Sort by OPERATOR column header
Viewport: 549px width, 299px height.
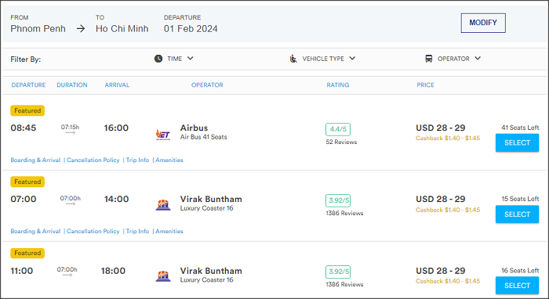207,85
